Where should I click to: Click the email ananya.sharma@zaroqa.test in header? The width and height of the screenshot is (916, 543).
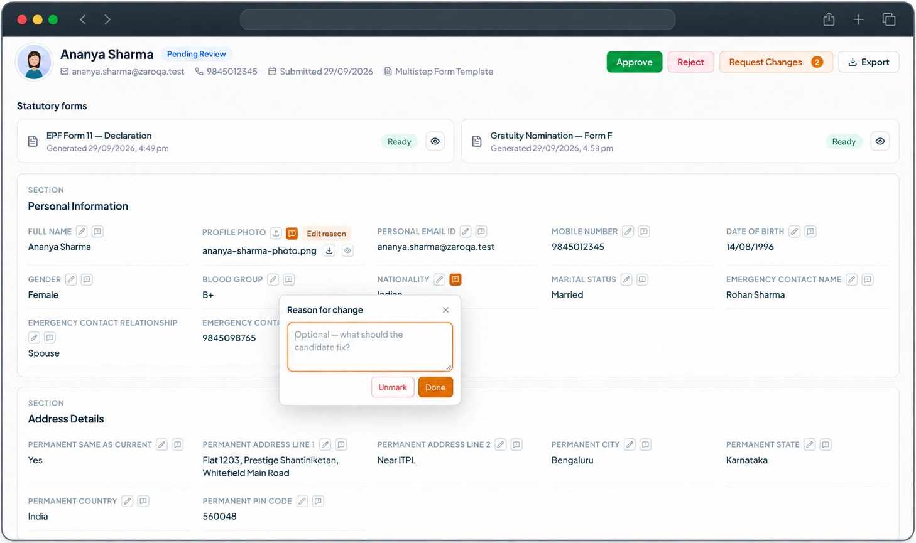coord(128,72)
